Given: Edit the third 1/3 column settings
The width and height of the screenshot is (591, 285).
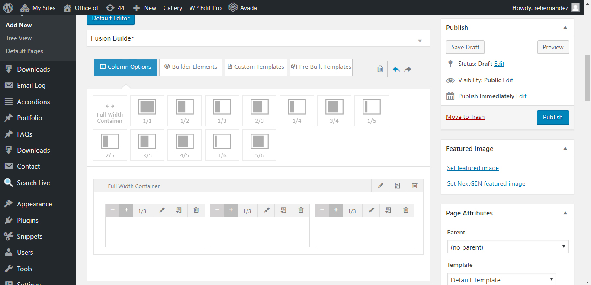Looking at the screenshot, I should click(x=371, y=211).
